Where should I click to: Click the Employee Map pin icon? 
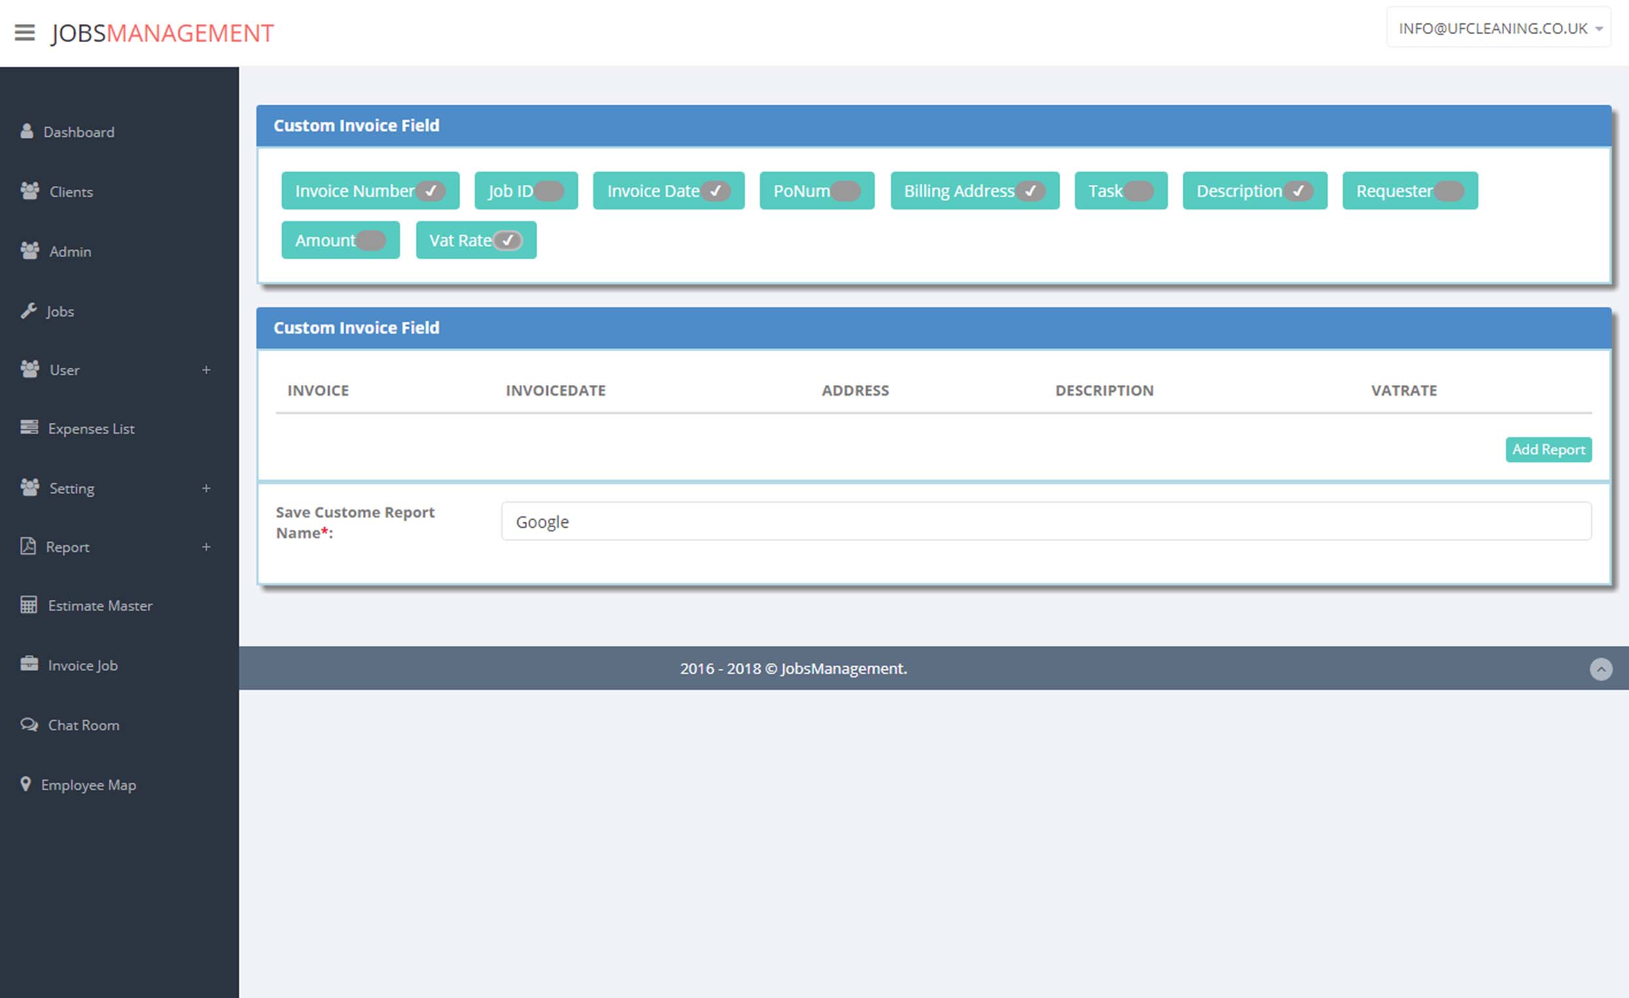[26, 784]
